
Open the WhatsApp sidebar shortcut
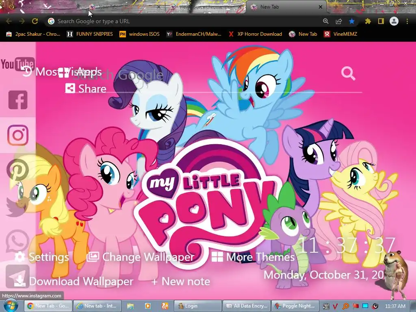17,241
